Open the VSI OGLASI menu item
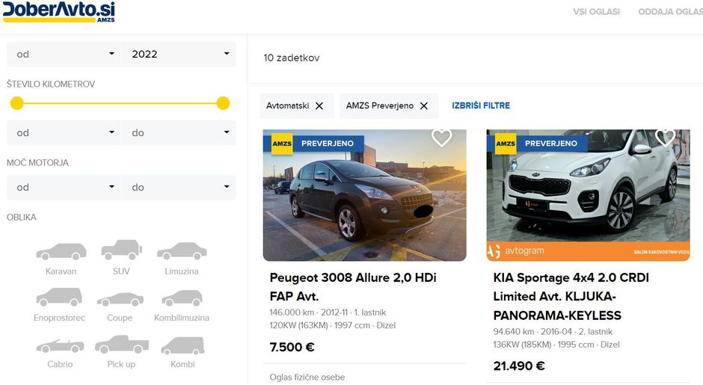The height and width of the screenshot is (385, 703). (x=596, y=12)
